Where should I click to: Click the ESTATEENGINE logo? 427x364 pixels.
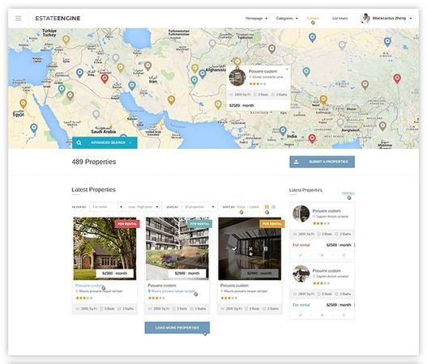click(58, 19)
